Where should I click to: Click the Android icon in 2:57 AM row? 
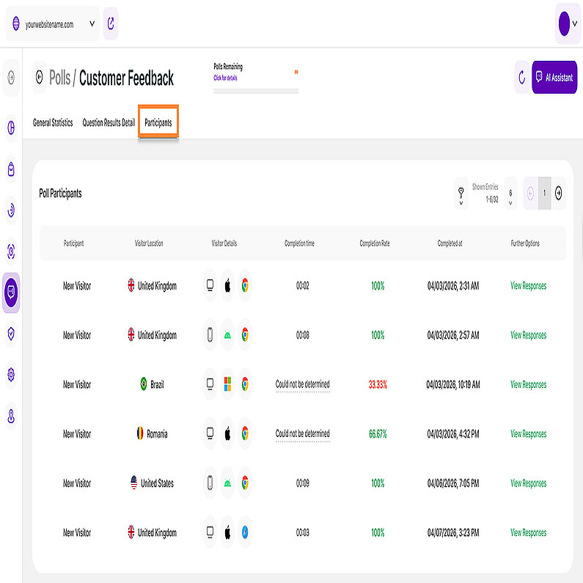pyautogui.click(x=227, y=334)
